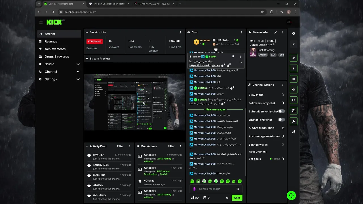
Task: Click the three-dots cluster icon in the right sidebar
Action: point(294,132)
